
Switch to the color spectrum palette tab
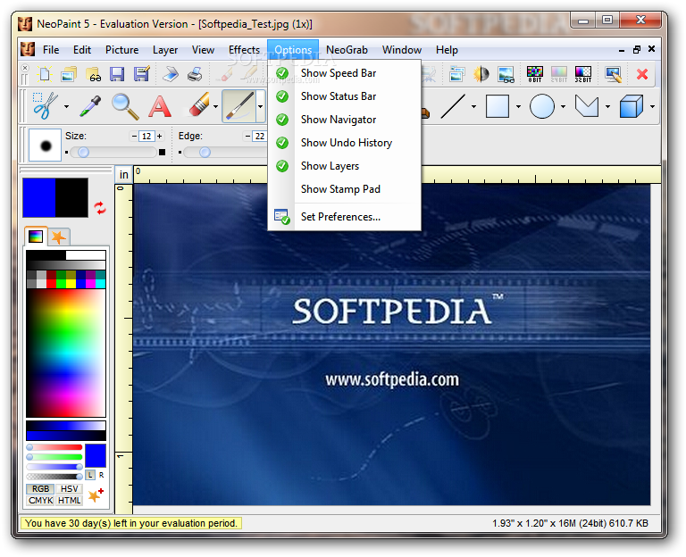(x=36, y=237)
